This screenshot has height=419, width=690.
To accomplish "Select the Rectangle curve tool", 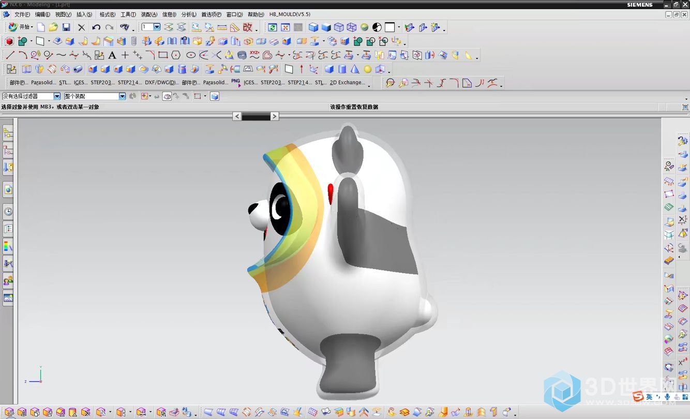I will click(163, 55).
